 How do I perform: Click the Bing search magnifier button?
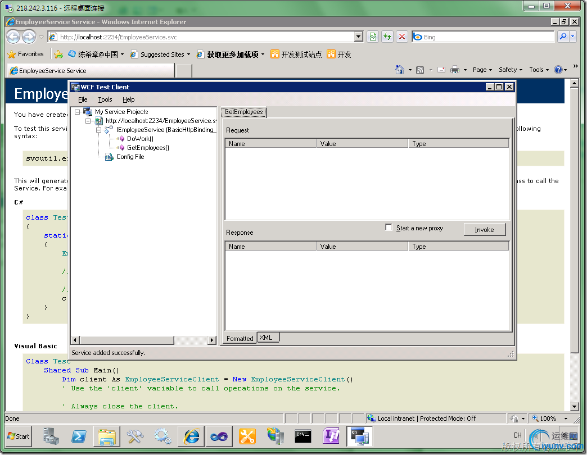point(563,37)
